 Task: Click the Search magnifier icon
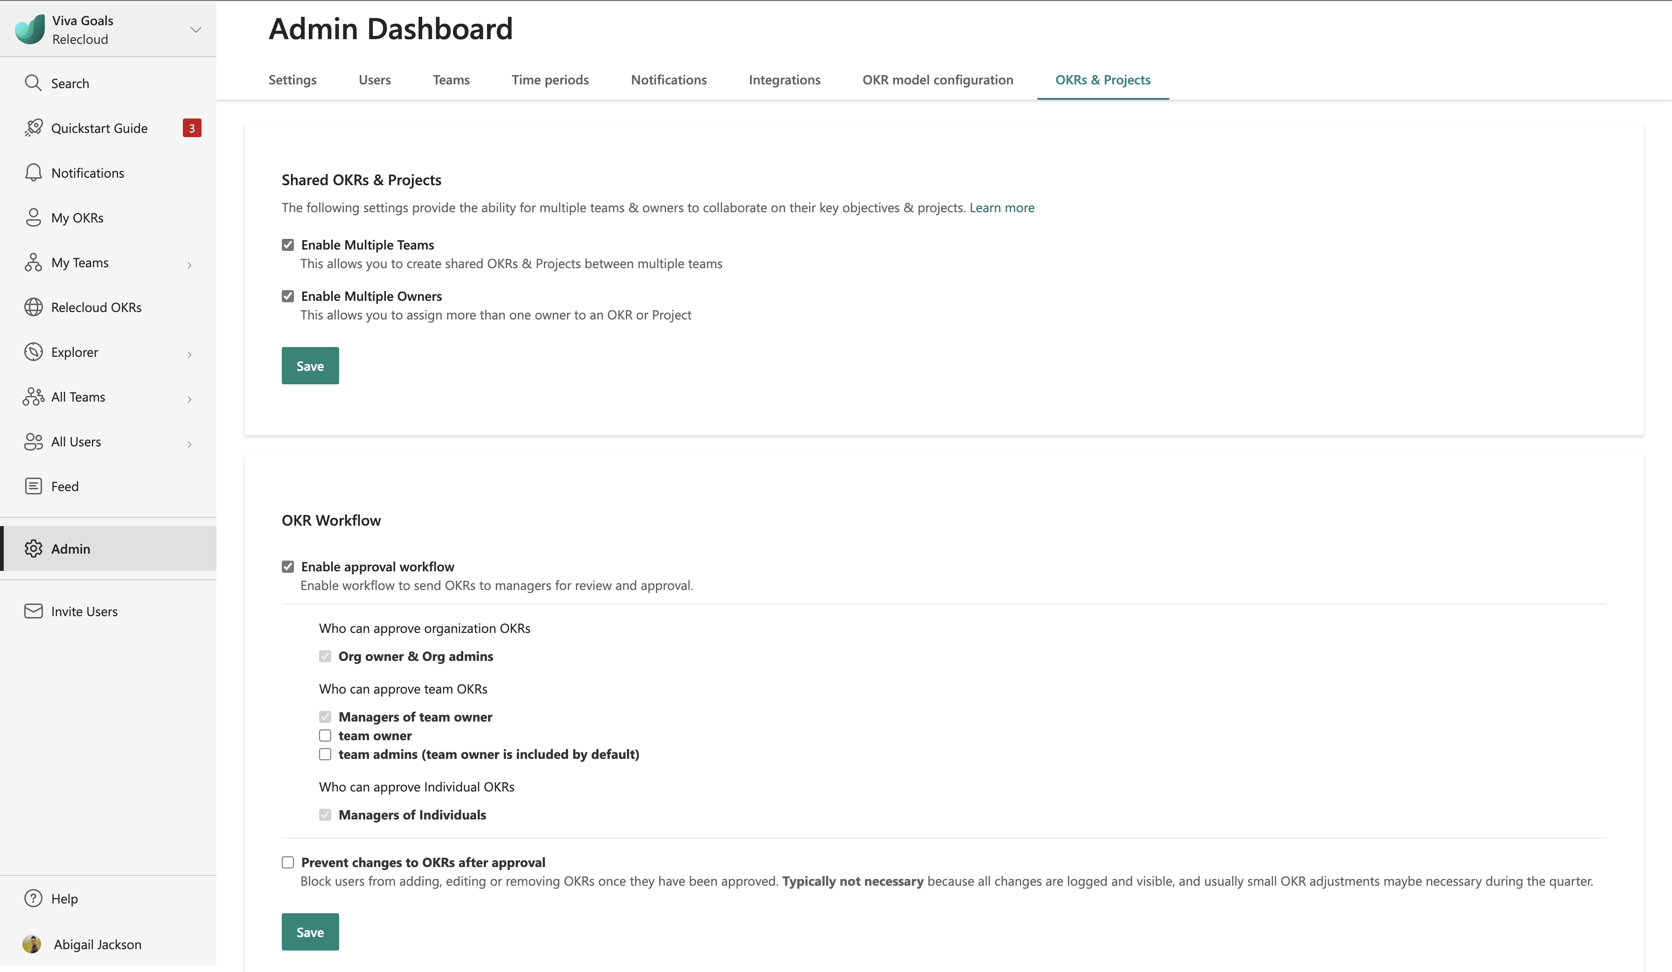[x=33, y=83]
